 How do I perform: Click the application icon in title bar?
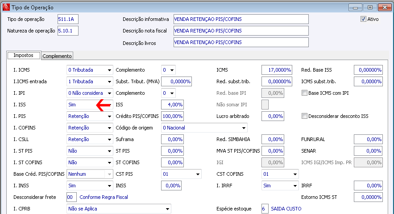tap(6, 7)
